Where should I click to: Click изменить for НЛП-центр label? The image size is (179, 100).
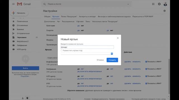point(136,76)
